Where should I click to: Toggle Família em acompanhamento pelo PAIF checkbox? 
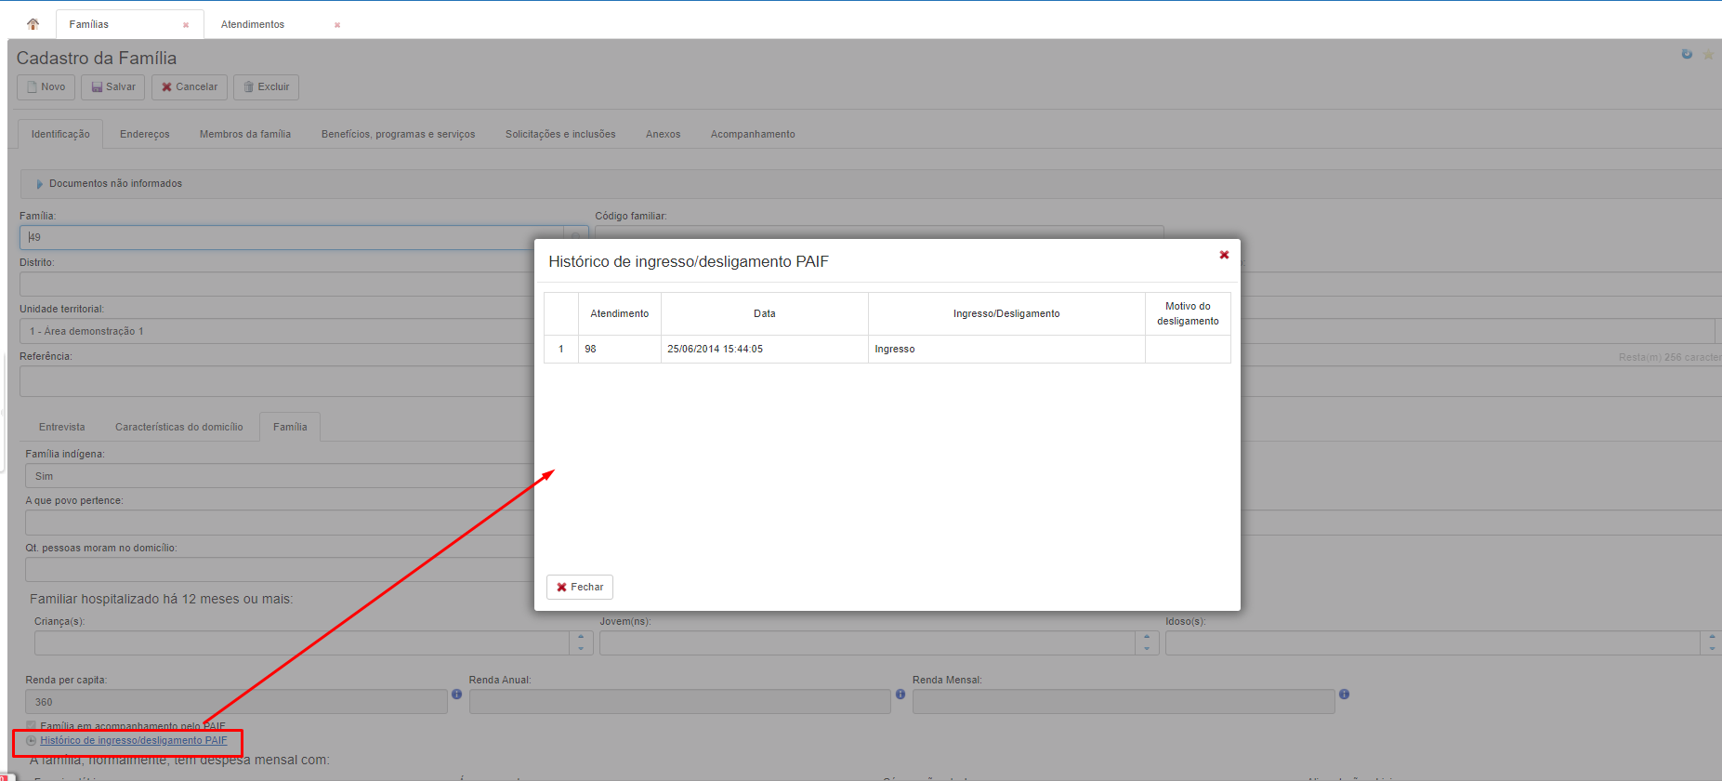(31, 726)
